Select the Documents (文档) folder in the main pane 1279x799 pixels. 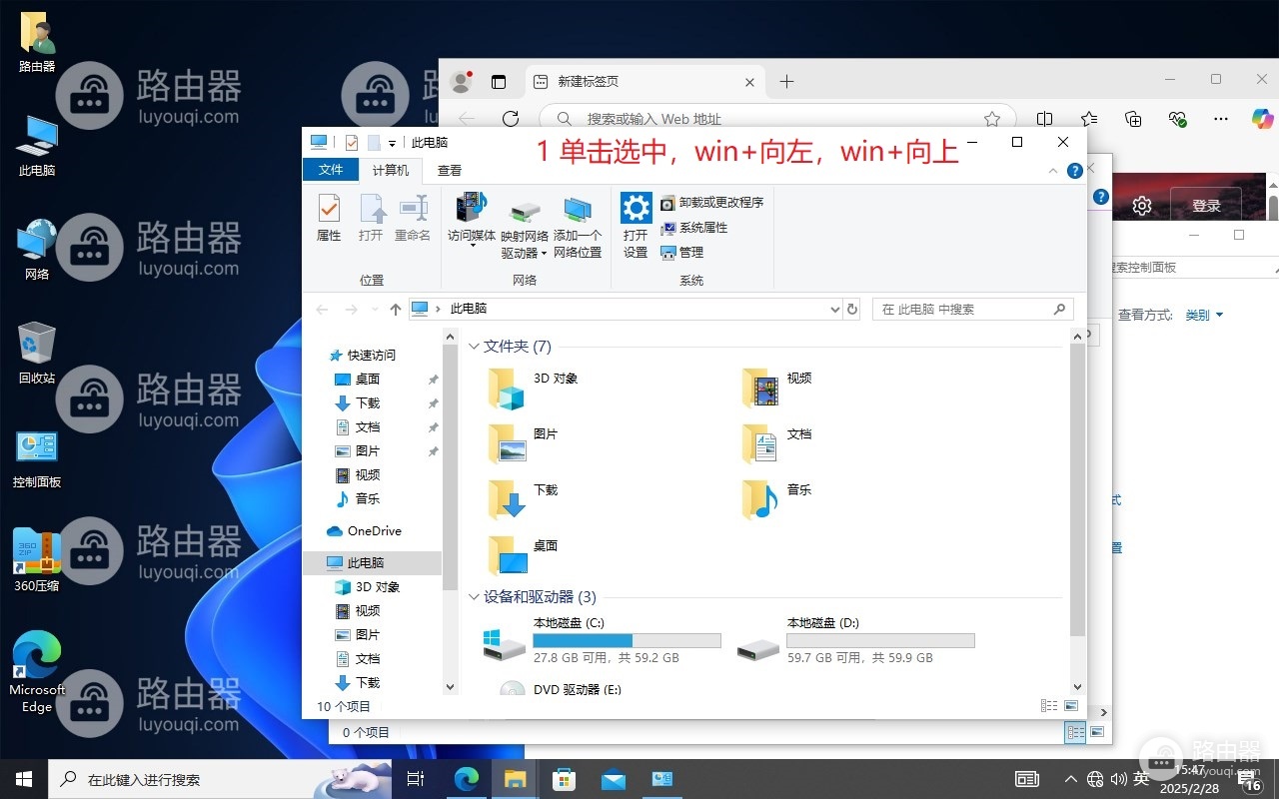776,444
